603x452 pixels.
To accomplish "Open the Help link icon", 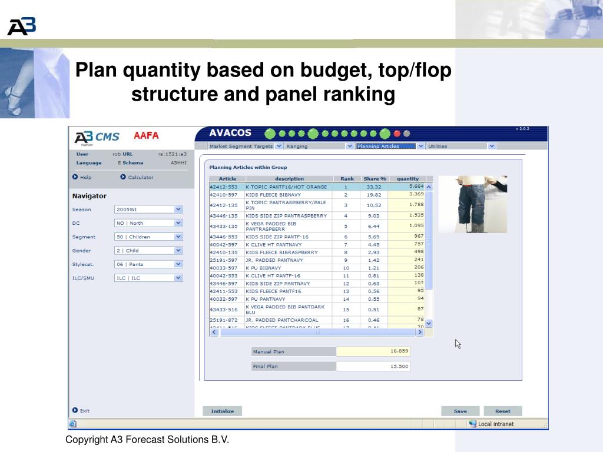I will (75, 177).
